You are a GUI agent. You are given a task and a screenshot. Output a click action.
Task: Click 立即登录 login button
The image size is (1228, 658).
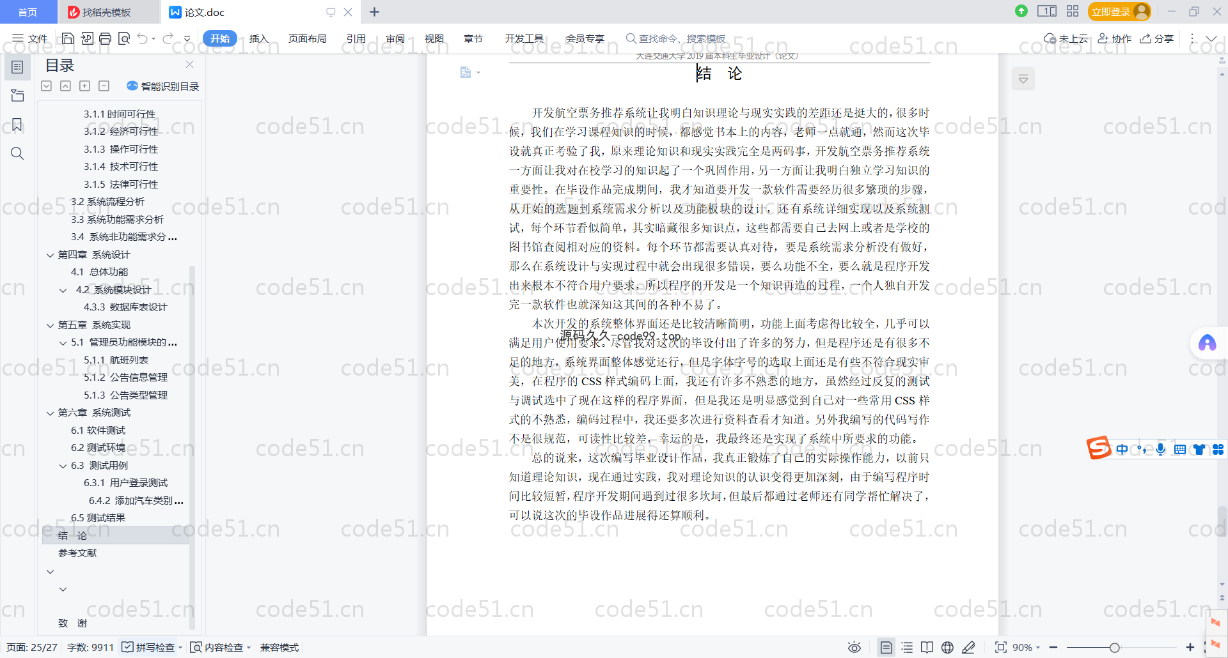pos(1119,11)
